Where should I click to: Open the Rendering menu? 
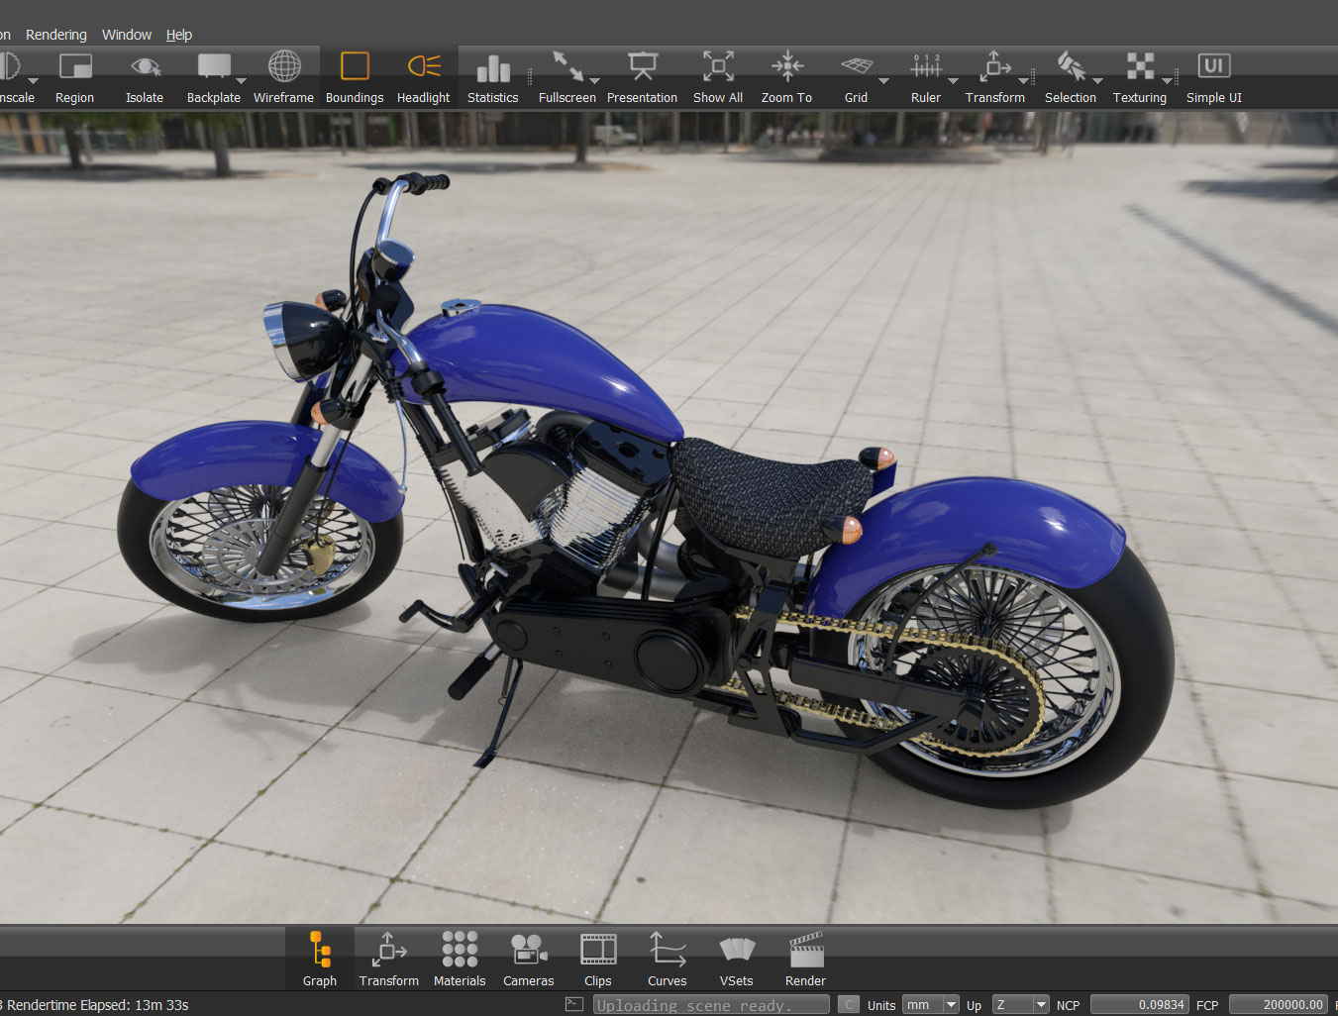(x=56, y=35)
